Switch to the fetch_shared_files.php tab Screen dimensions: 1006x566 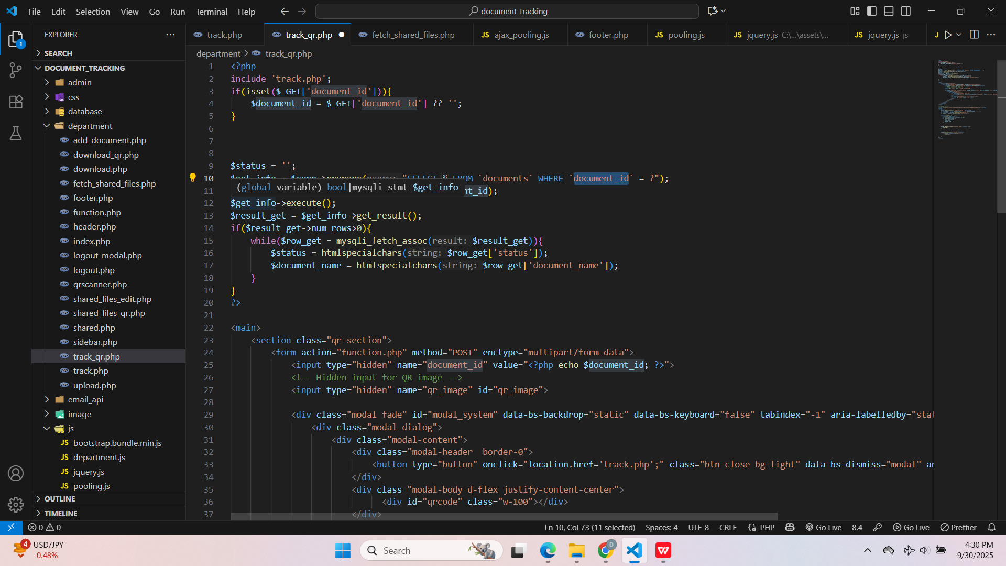(413, 35)
